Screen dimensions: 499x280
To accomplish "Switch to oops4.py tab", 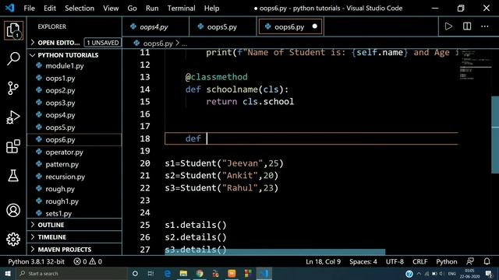I will click(x=155, y=27).
